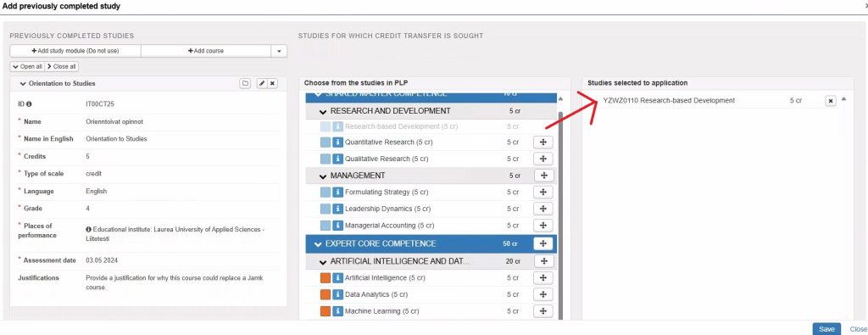Click light blue status square of Quantitative Research
Viewport: 868px width, 335px height.
[x=325, y=142]
